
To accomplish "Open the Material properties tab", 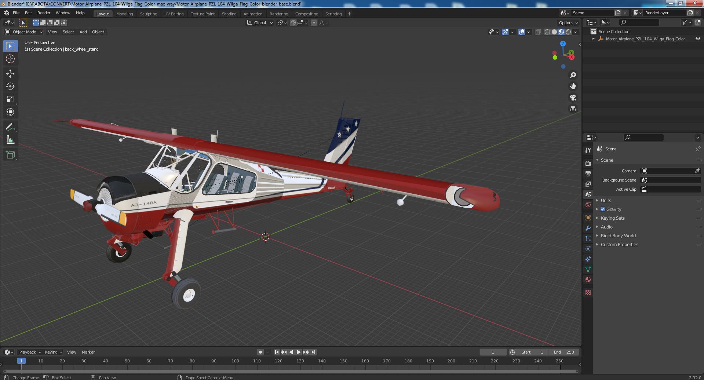I will [588, 279].
